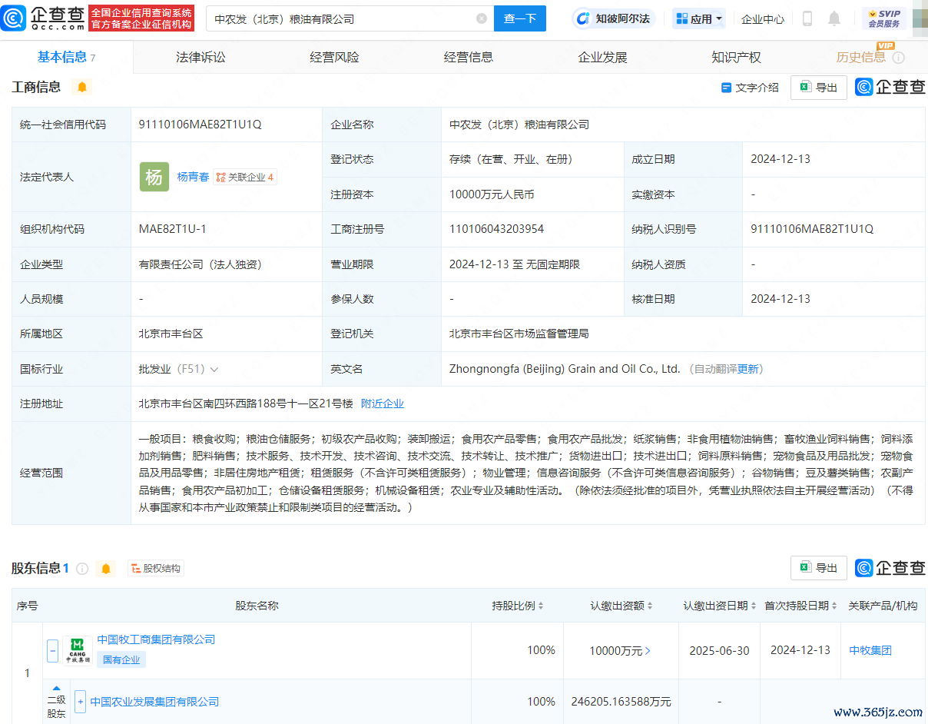This screenshot has width=928, height=724.
Task: Switch to 经营信息 tab
Action: point(469,58)
